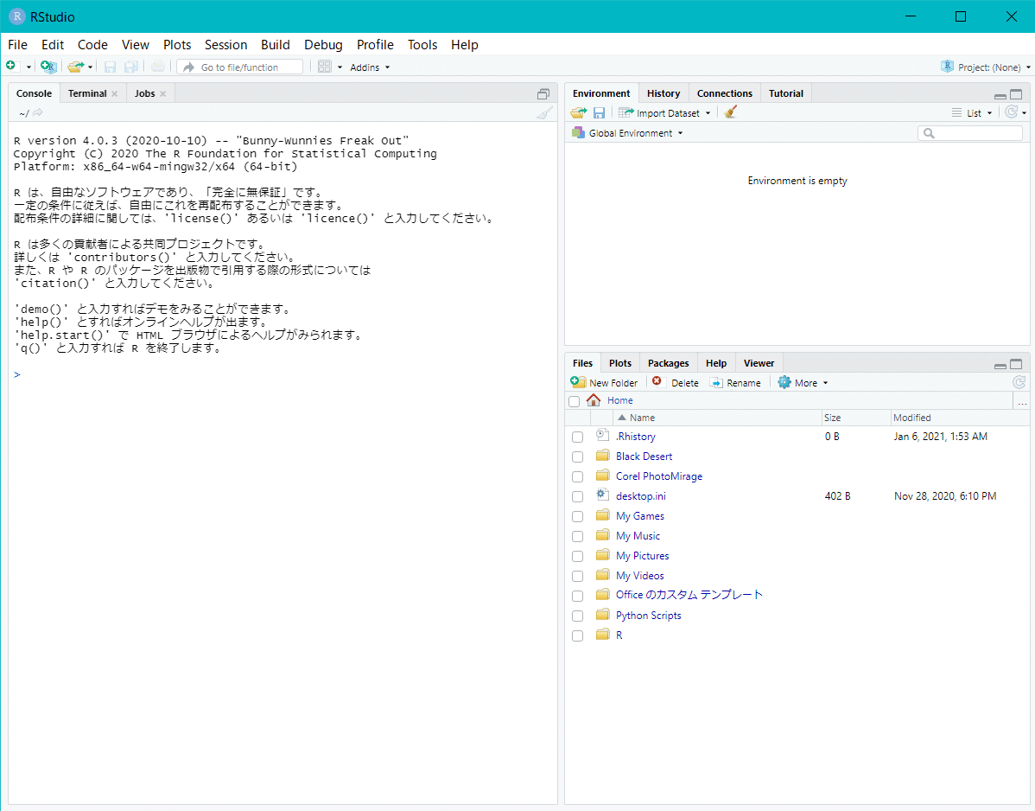
Task: Sort files by the Name column header
Action: [716, 418]
